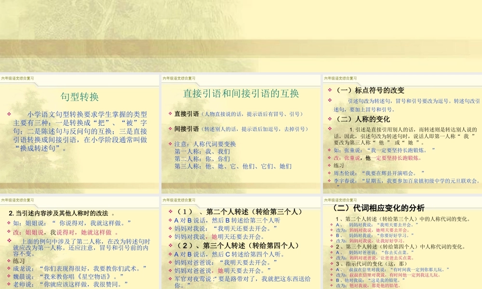This screenshot has height=289, width=482.
Task: Click the line 妈妈对爸爸说：“我明天要去开会。”
Action: point(226,263)
